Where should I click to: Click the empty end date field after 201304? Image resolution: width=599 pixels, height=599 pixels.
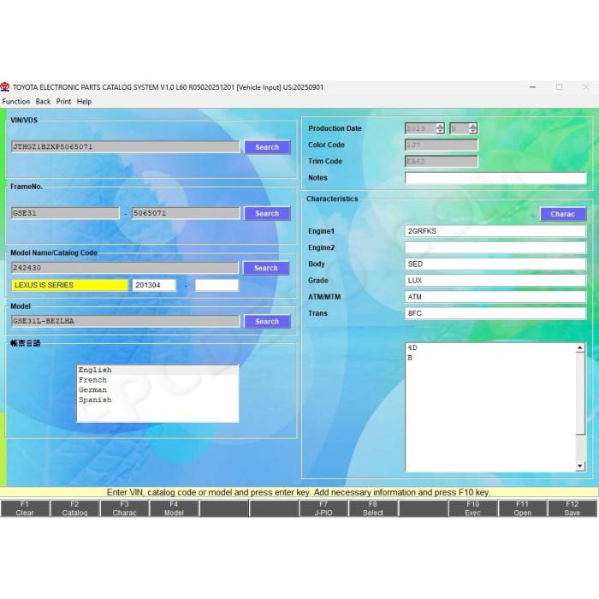pyautogui.click(x=217, y=285)
